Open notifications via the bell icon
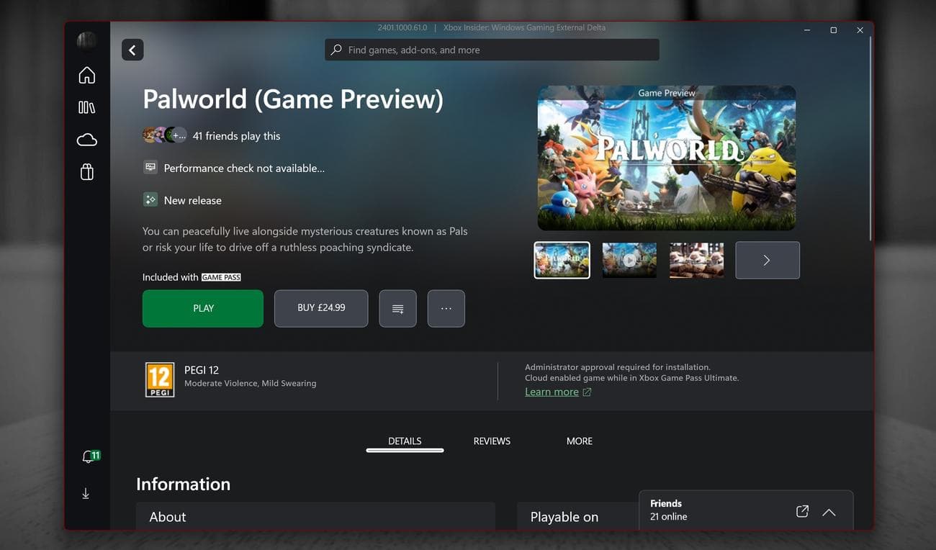Viewport: 936px width, 550px height. click(x=86, y=456)
